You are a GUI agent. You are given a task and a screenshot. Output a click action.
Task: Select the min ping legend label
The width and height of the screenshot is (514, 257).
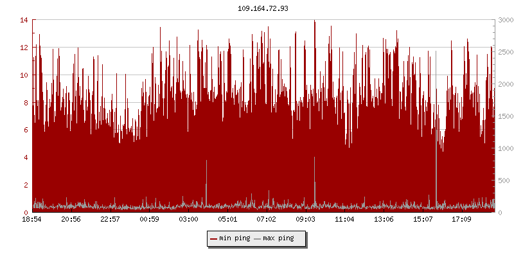(235, 238)
